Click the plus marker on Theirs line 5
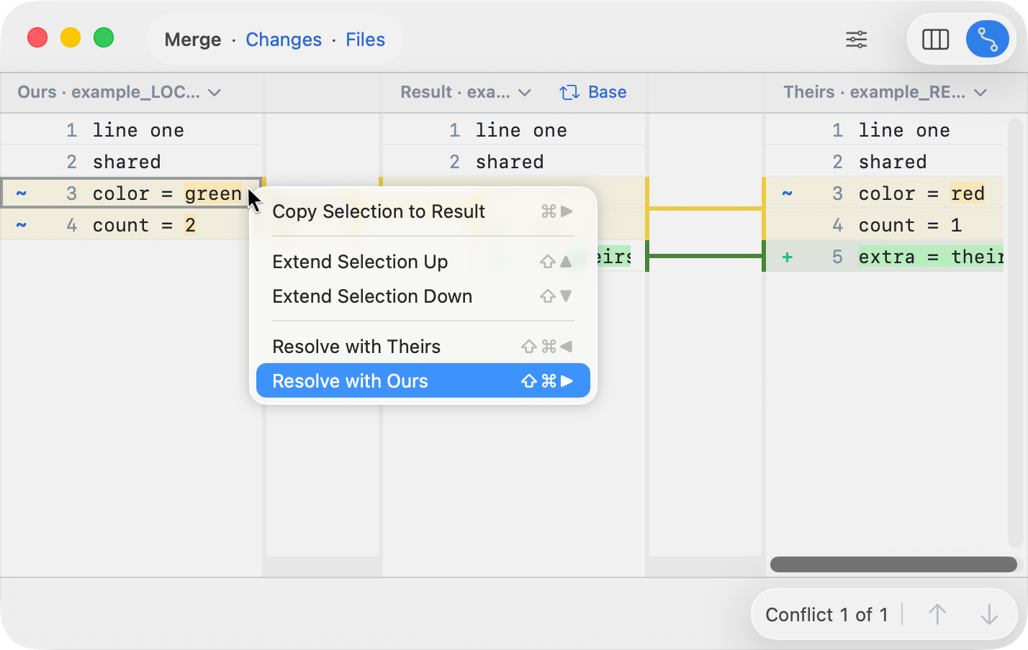The image size is (1028, 650). [x=788, y=257]
